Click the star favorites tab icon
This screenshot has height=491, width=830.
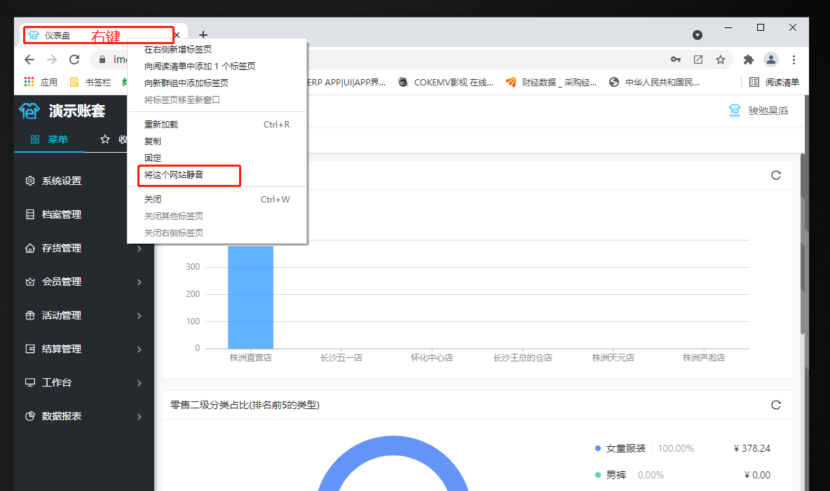pos(105,139)
